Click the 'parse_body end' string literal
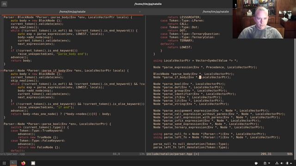Screen dimensions: 296x166 [x=71, y=54]
